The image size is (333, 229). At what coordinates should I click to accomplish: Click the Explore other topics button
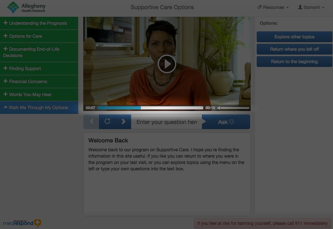click(x=294, y=37)
